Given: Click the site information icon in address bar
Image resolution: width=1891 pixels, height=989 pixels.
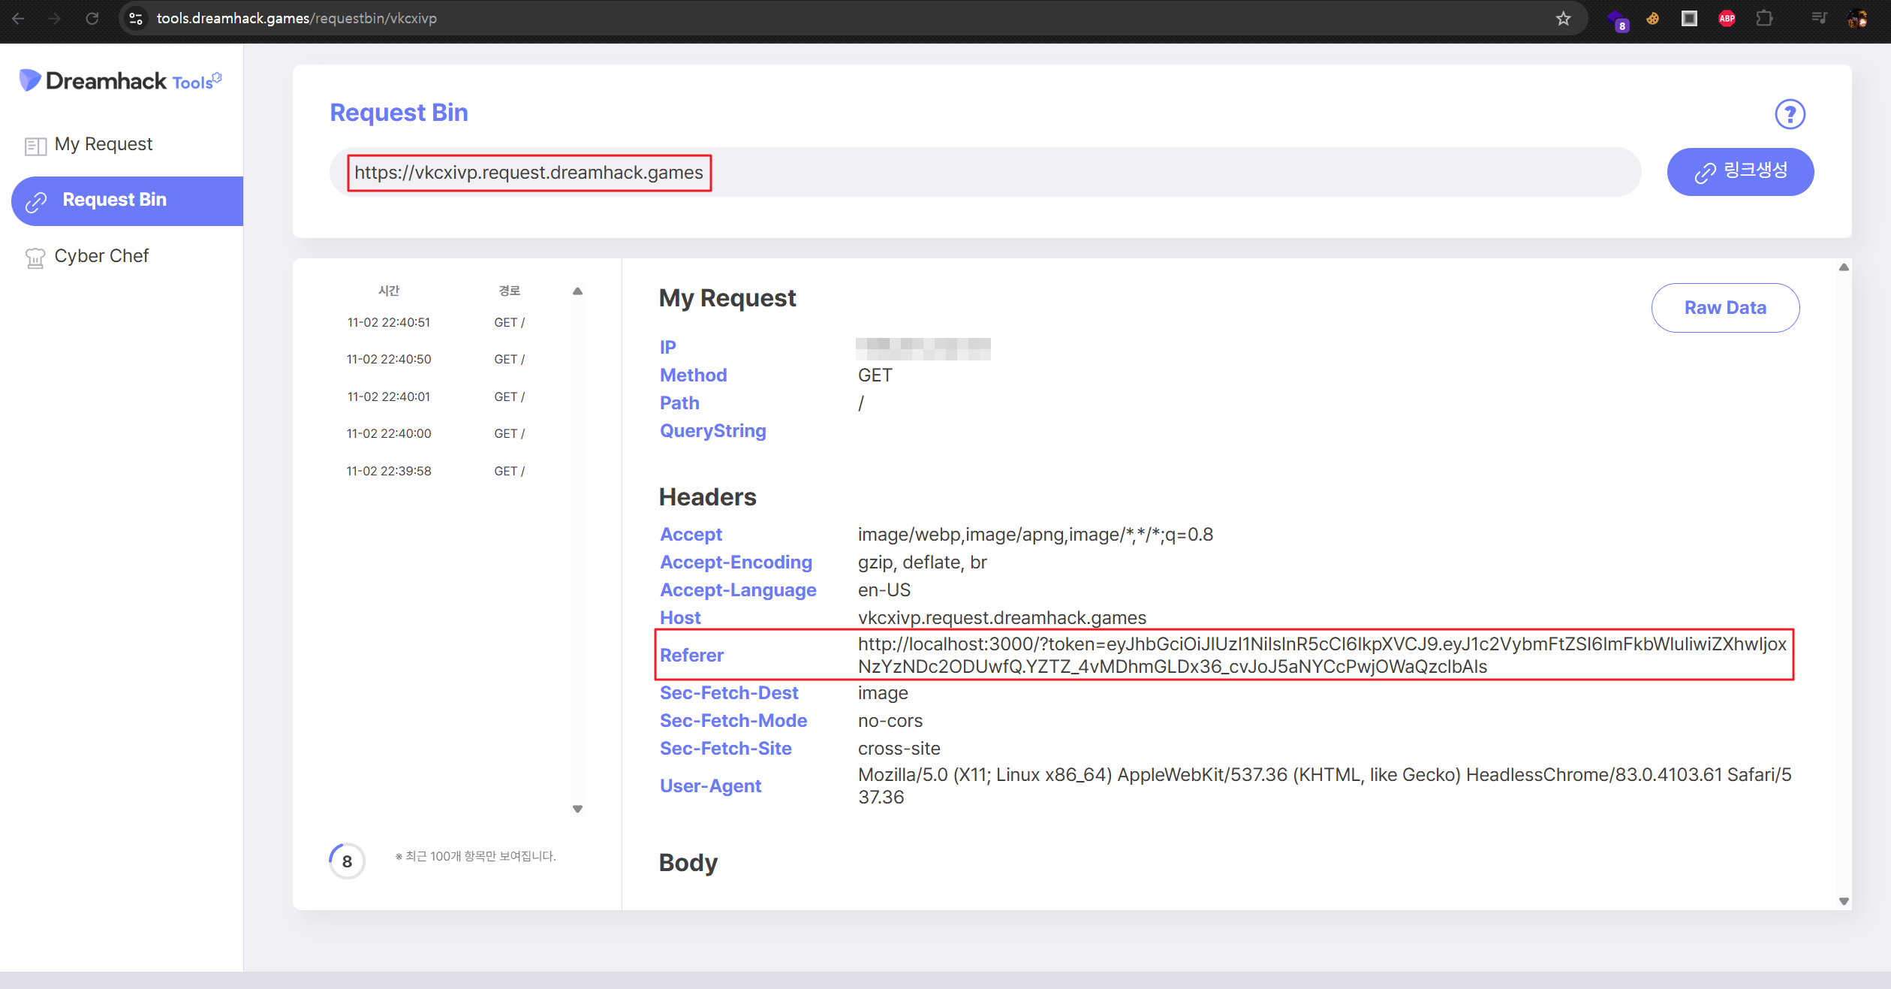Looking at the screenshot, I should [x=136, y=19].
